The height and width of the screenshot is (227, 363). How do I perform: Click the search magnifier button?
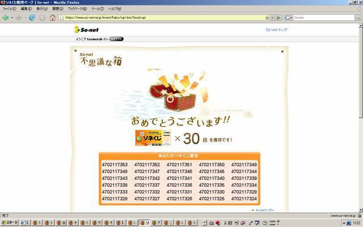(358, 18)
